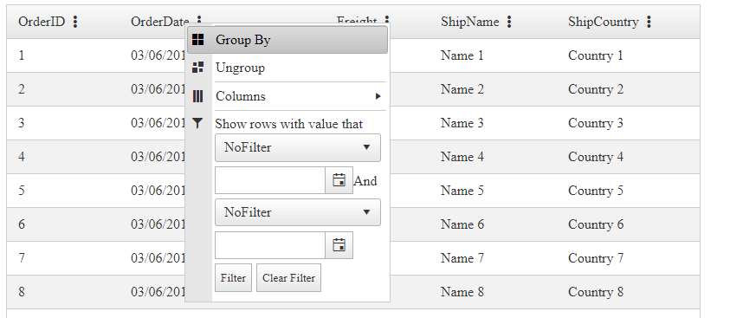Screen dimensions: 730x318
Task: Open the first date picker calendar icon
Action: pyautogui.click(x=339, y=180)
